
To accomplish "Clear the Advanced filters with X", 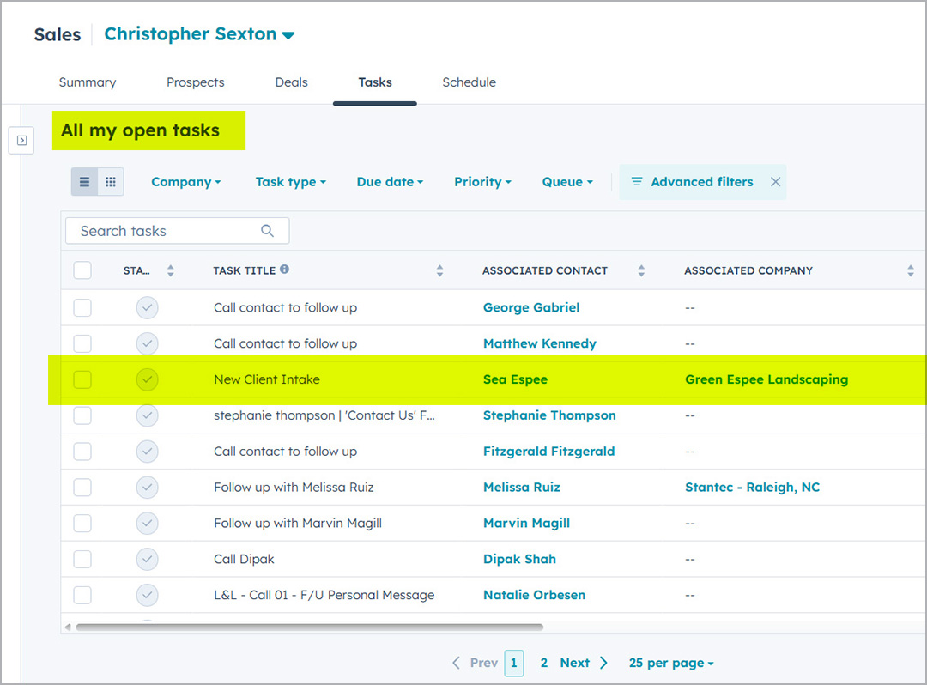I will coord(775,182).
